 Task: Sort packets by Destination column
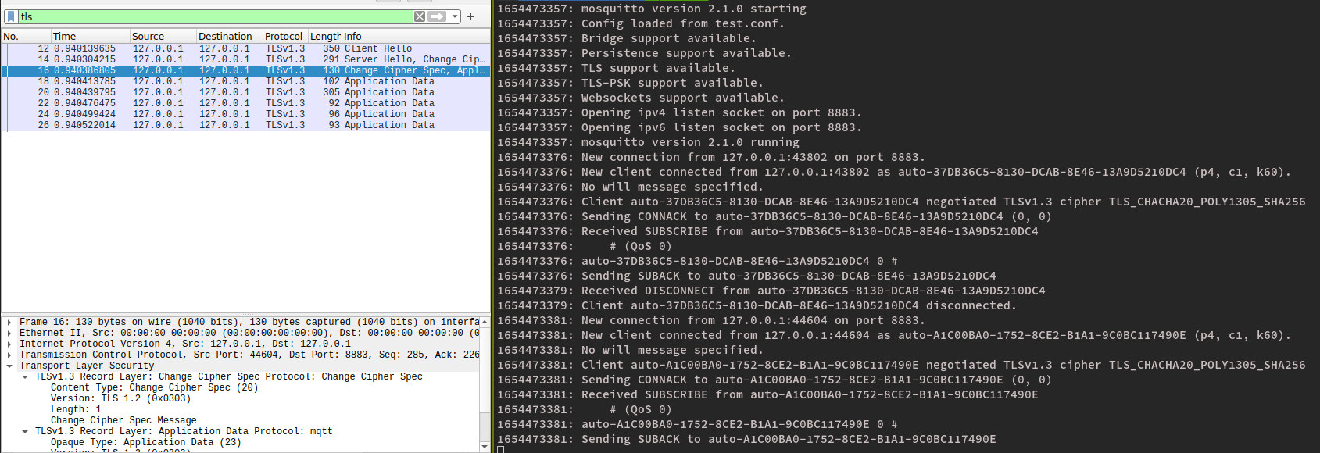coord(230,36)
